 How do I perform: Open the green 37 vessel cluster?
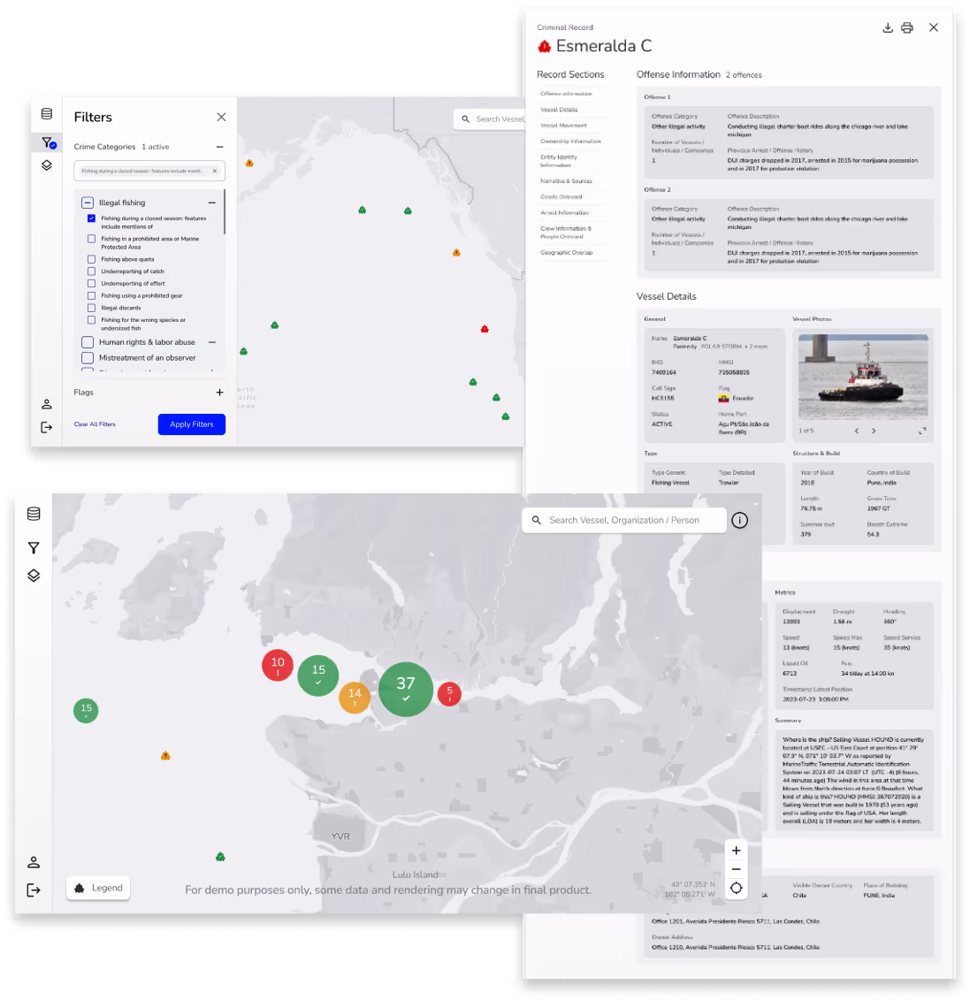point(406,689)
